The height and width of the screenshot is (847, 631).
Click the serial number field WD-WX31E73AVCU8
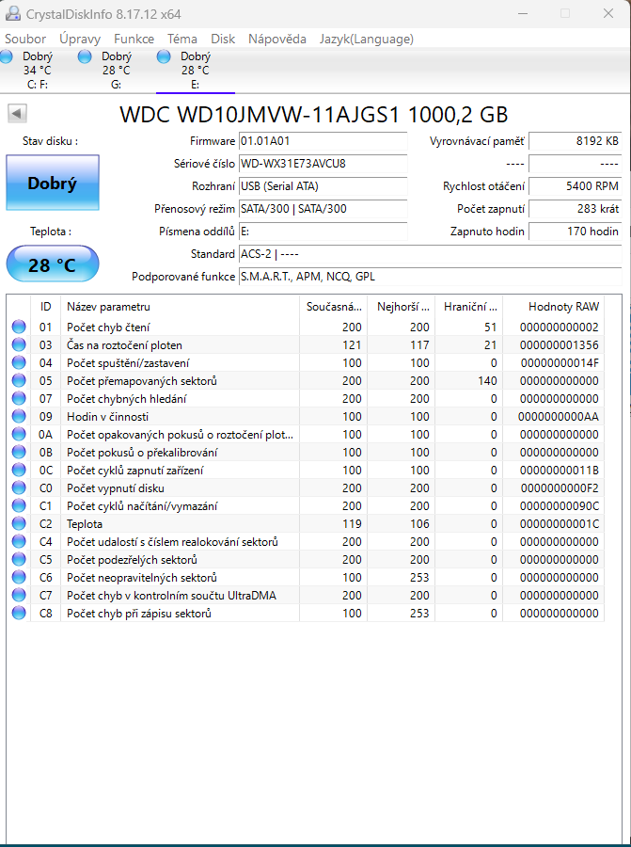[323, 164]
